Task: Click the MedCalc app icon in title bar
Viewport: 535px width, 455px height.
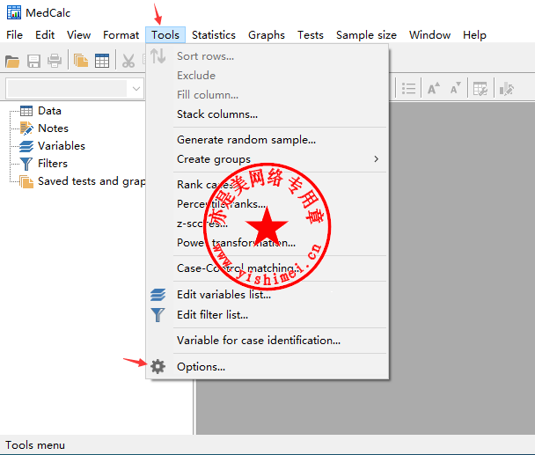Action: pyautogui.click(x=14, y=12)
